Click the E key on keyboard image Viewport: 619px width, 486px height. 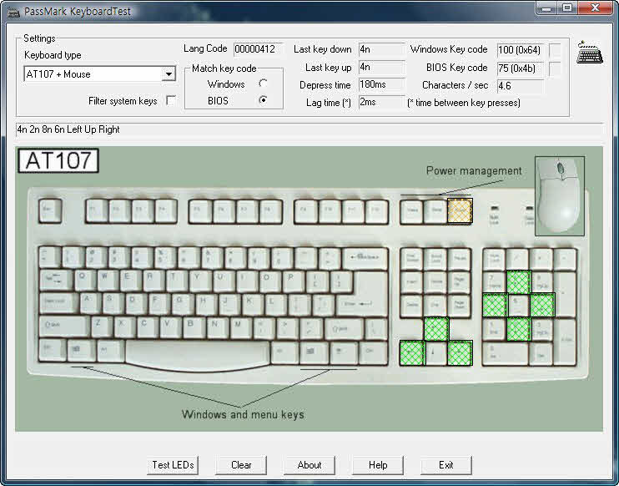[x=130, y=280]
